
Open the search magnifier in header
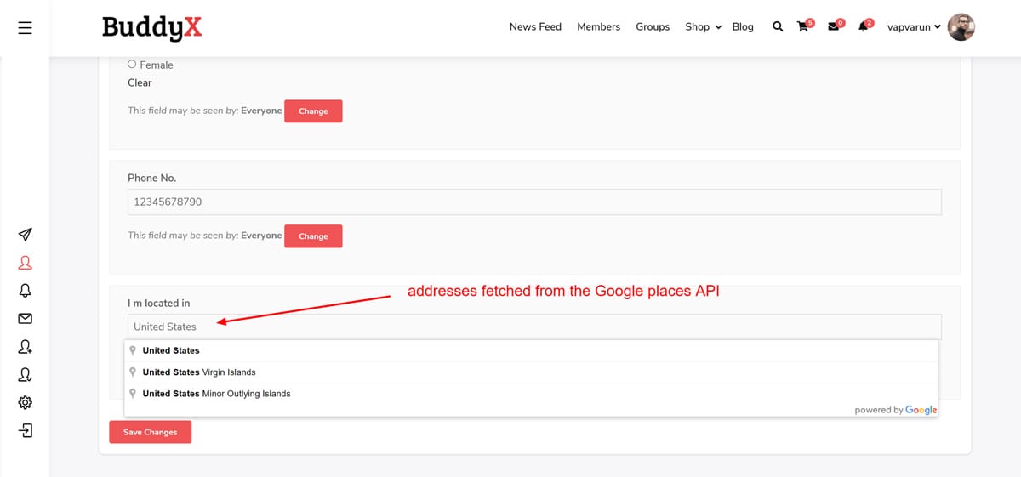777,26
